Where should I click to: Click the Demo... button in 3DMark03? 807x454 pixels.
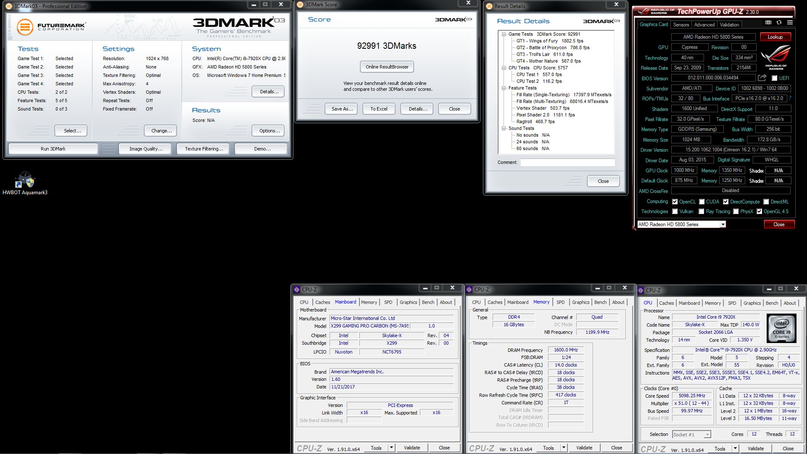point(261,149)
